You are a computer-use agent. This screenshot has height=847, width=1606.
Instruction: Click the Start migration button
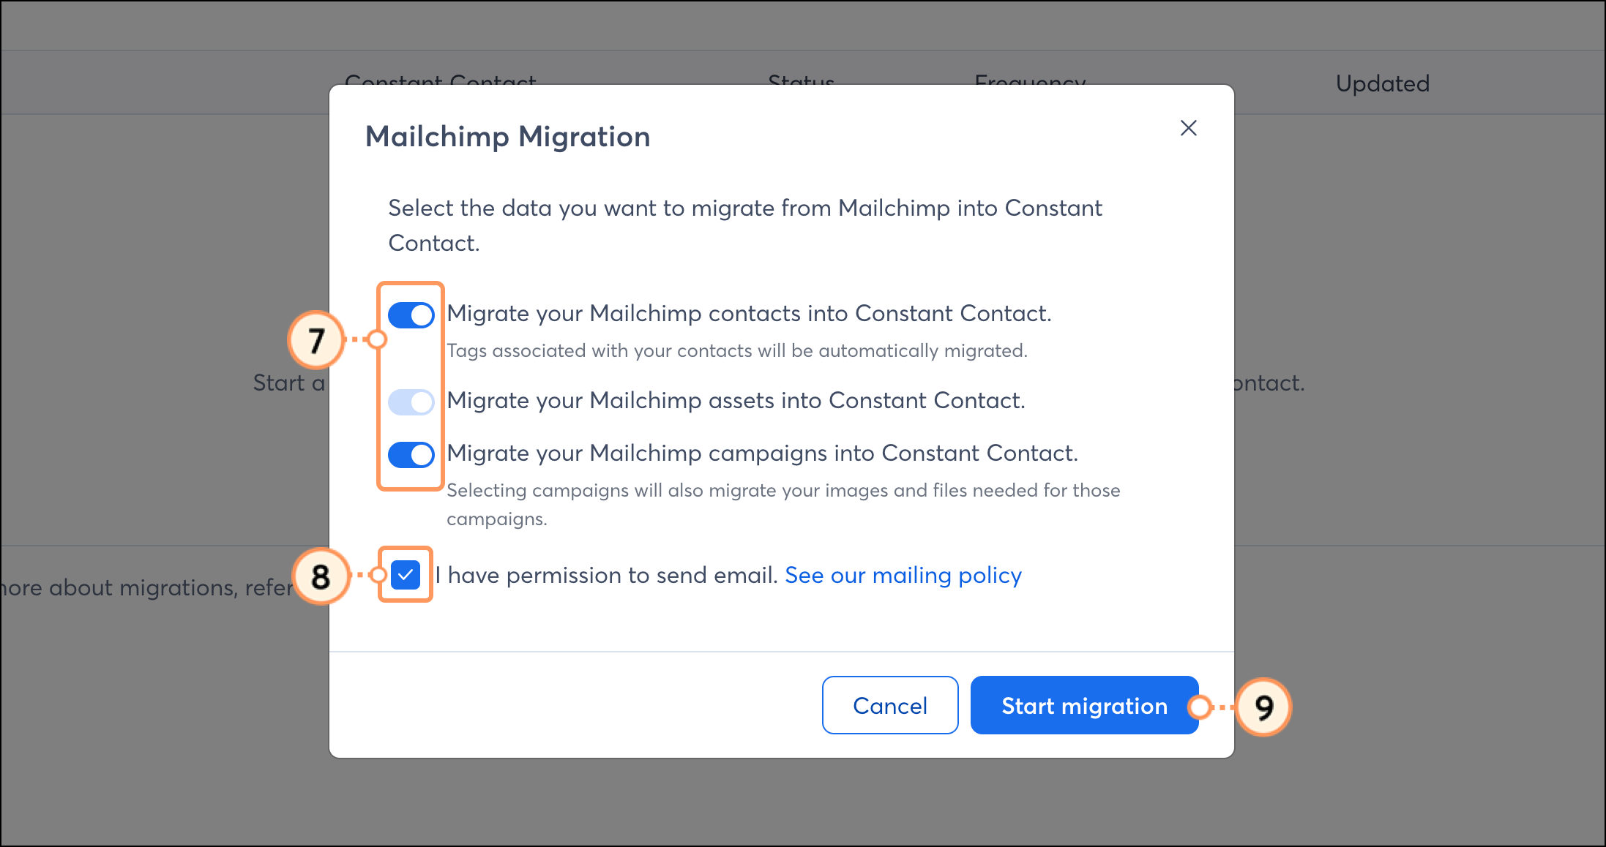click(x=1084, y=705)
